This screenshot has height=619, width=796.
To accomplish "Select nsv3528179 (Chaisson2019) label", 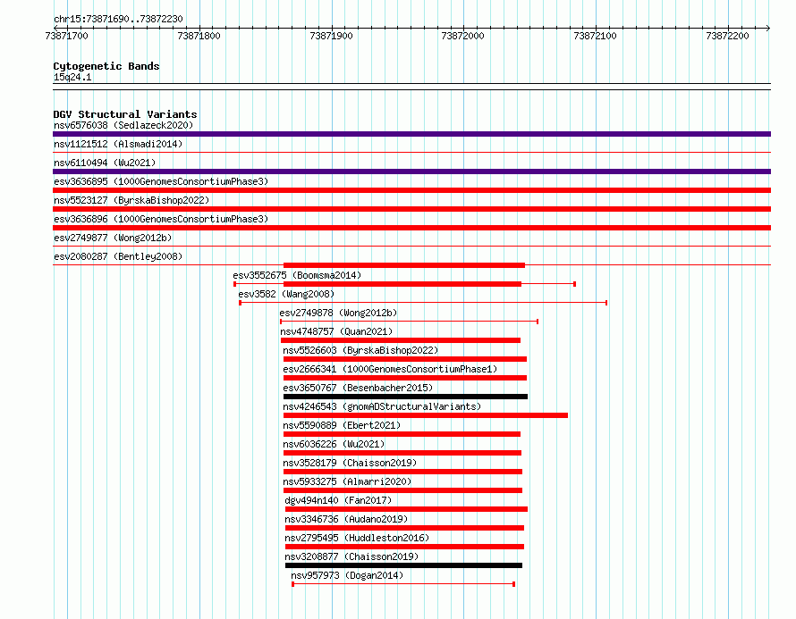I will pos(350,463).
